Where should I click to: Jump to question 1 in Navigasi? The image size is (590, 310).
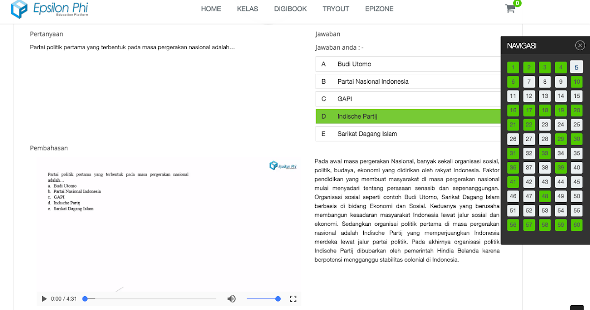(513, 67)
